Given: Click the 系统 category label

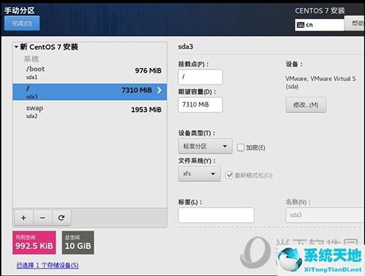Looking at the screenshot, I should coord(31,59).
